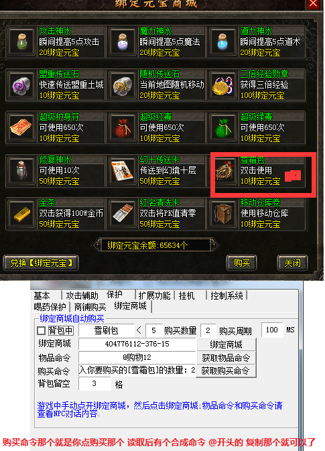Click left arrow beside 绑定元宝余额
Image resolution: width=325 pixels, height=451 pixels.
pyautogui.click(x=96, y=245)
